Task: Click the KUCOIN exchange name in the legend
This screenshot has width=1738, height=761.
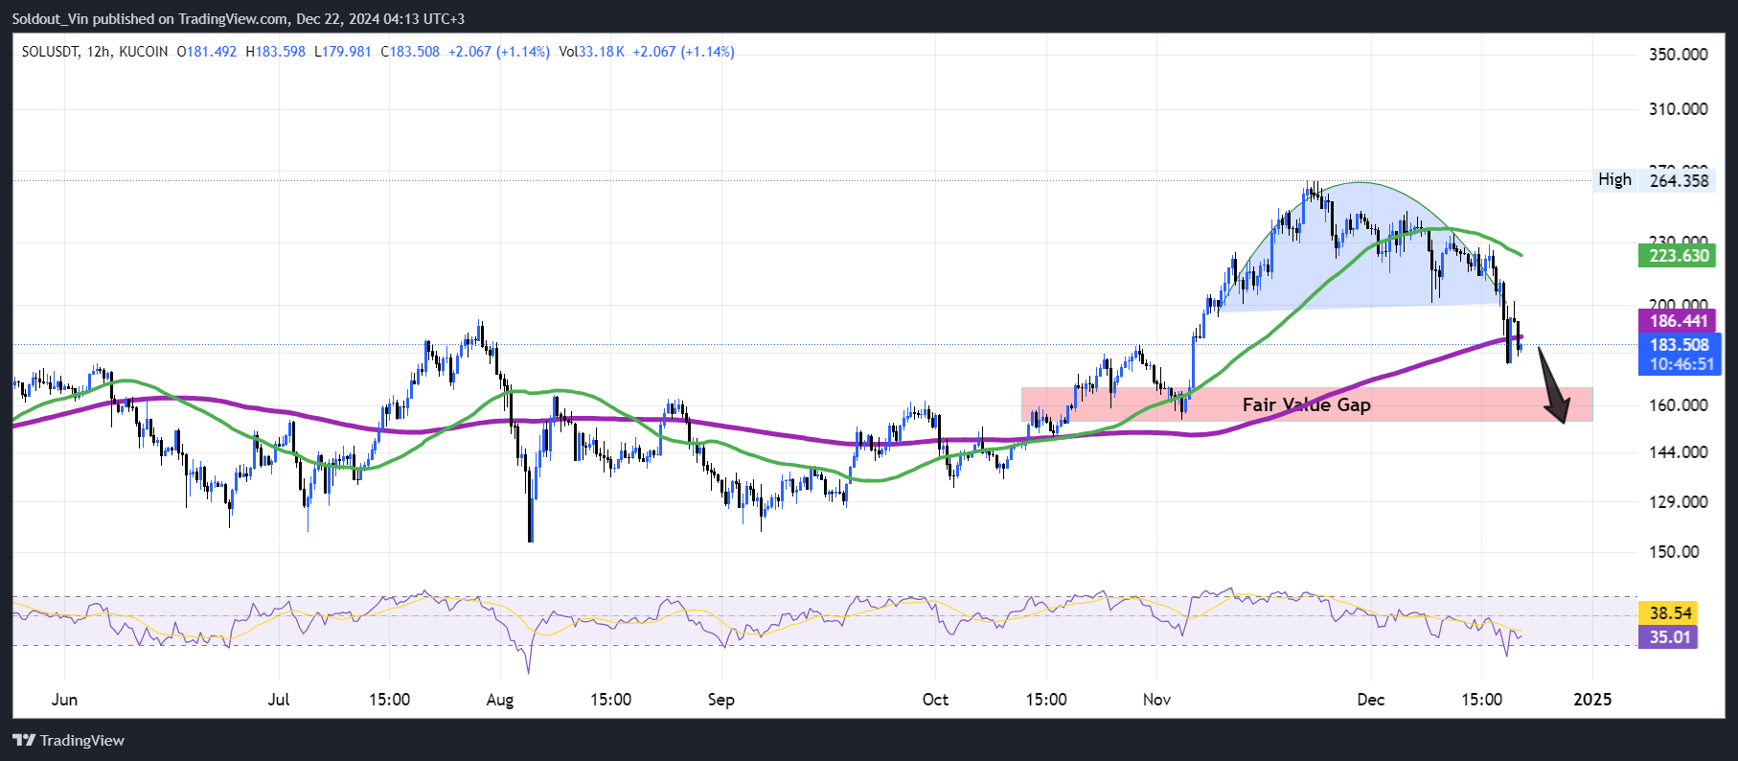Action: click(144, 52)
